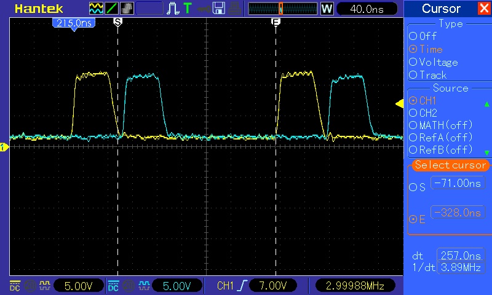Click the yellow trigger level arrow

(399, 104)
